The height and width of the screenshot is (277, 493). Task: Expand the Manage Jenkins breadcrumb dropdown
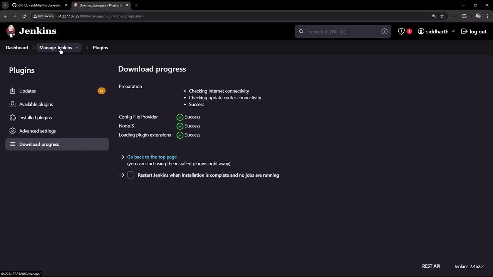[x=77, y=48]
